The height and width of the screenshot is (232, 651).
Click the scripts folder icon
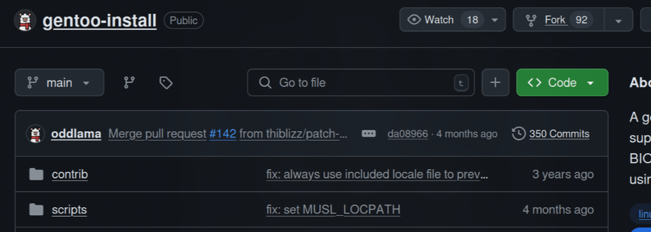(x=36, y=210)
